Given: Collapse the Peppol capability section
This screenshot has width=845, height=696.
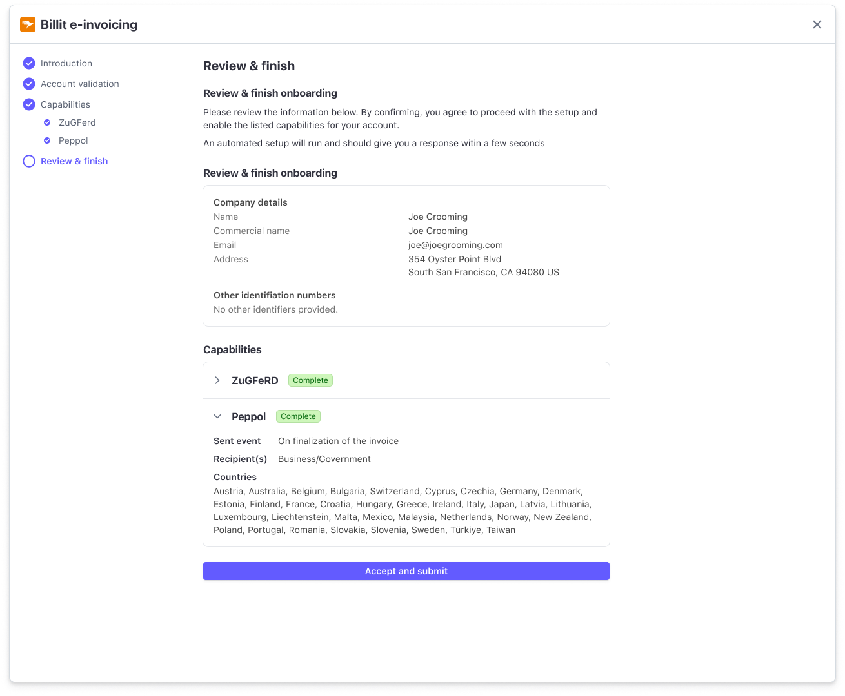Looking at the screenshot, I should (x=217, y=416).
